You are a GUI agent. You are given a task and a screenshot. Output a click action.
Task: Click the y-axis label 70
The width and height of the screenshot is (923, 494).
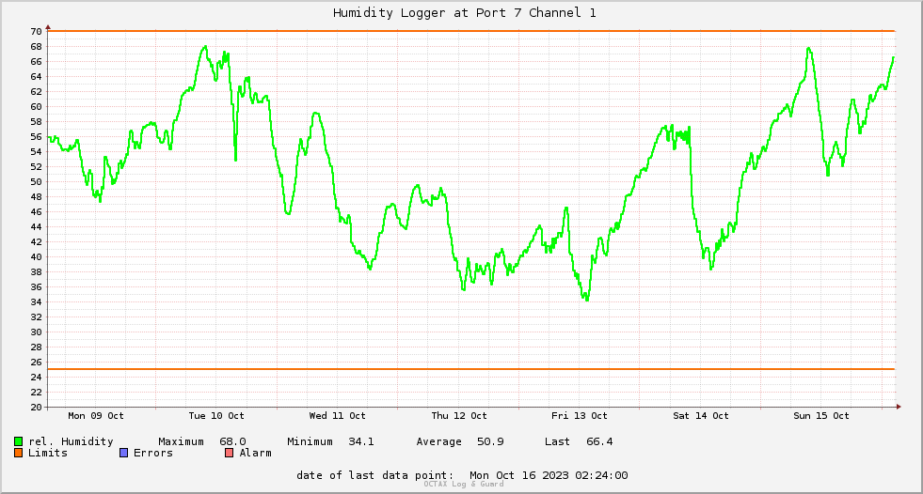(x=36, y=32)
